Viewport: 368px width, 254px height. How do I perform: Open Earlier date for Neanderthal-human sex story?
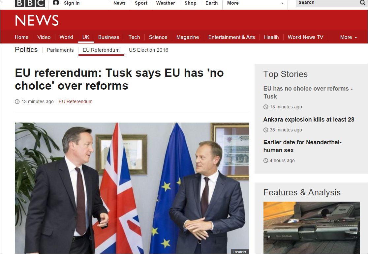(302, 146)
